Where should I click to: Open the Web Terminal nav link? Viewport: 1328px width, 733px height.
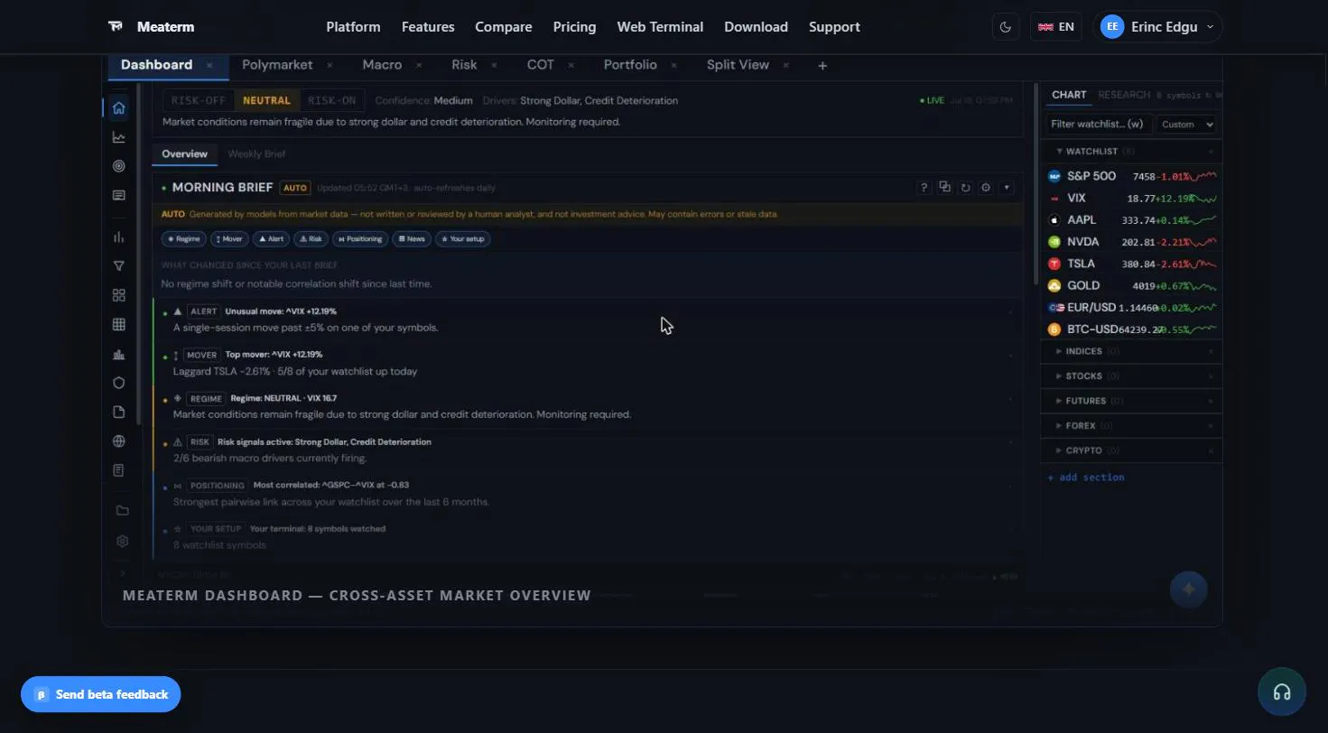[x=660, y=27]
